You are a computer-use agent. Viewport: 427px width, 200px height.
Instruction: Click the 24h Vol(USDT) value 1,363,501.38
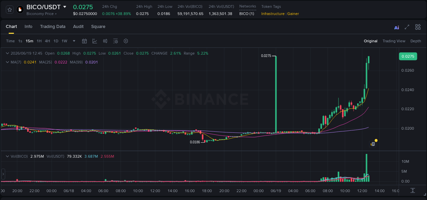click(x=220, y=14)
